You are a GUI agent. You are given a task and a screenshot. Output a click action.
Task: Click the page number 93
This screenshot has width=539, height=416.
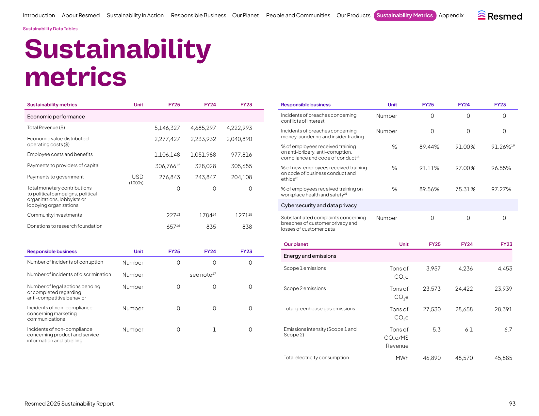pos(512,404)
